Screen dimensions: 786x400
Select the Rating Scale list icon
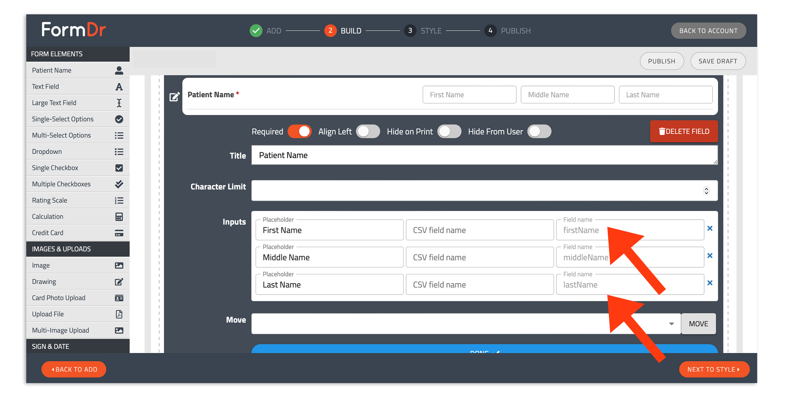click(x=119, y=200)
